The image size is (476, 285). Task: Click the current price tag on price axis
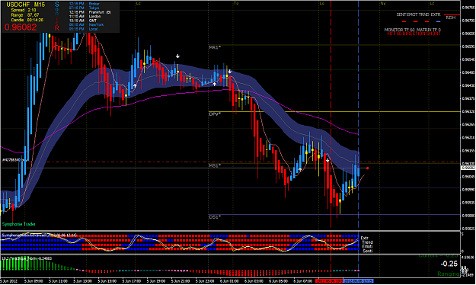(468, 168)
